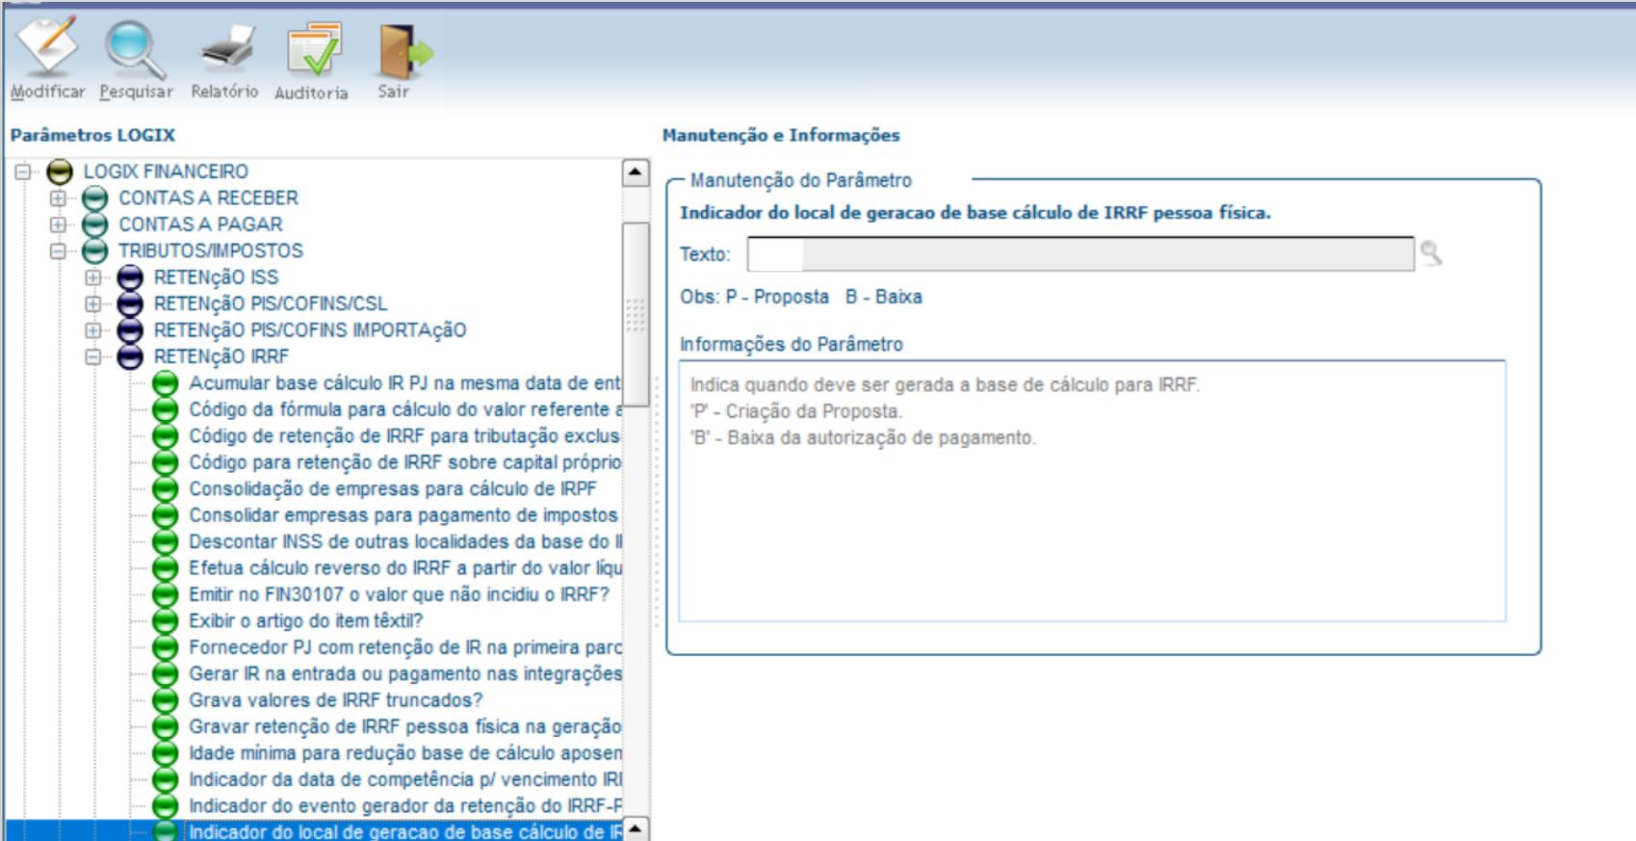Click the LOGIX FINANCEIRO node icon
Image resolution: width=1636 pixels, height=841 pixels.
tap(60, 171)
